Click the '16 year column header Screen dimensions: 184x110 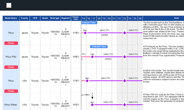click(x=89, y=18)
